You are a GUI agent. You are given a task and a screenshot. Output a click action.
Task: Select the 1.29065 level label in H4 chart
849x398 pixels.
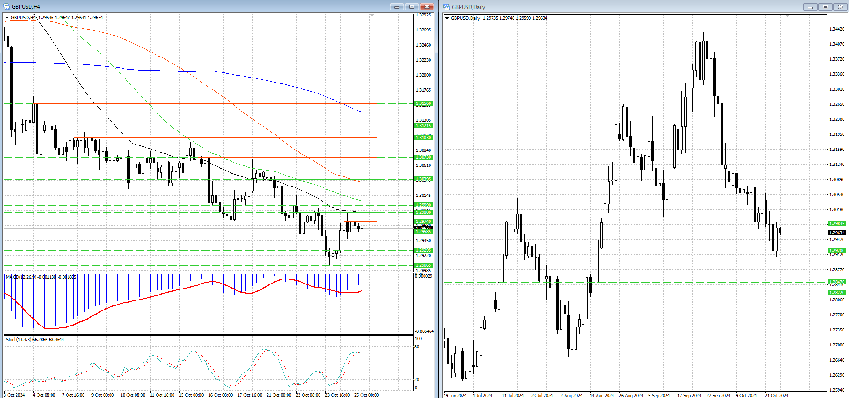[423, 265]
